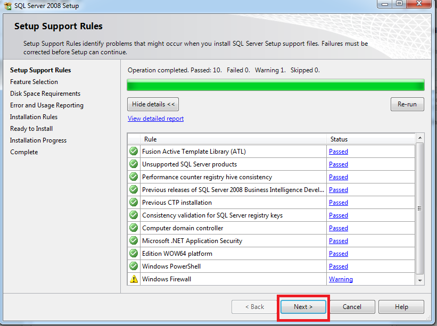Click the green progress bar
437x326 pixels.
pos(275,85)
